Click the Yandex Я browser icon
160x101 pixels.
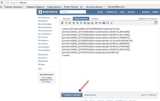tap(2, 3)
